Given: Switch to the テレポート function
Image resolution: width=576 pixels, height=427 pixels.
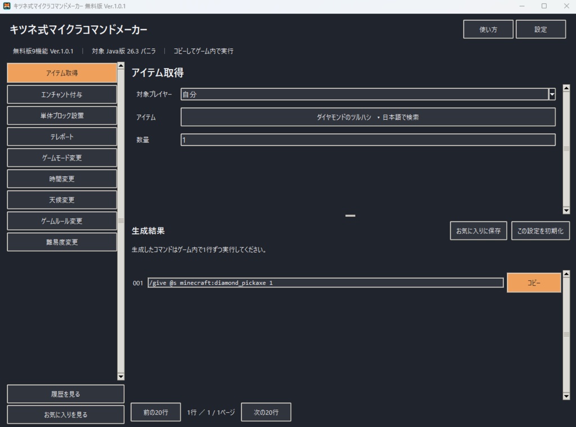Looking at the screenshot, I should 62,137.
